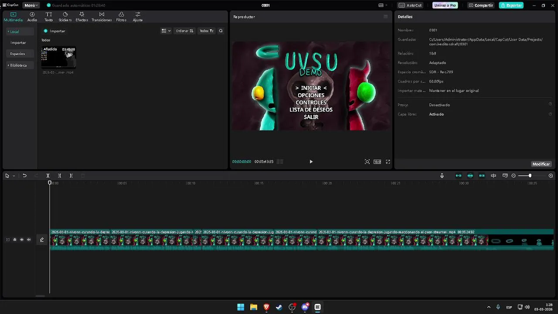Screen dimensions: 558x314
Task: Click the timeline ruler at 00:10
Action: click(191, 183)
